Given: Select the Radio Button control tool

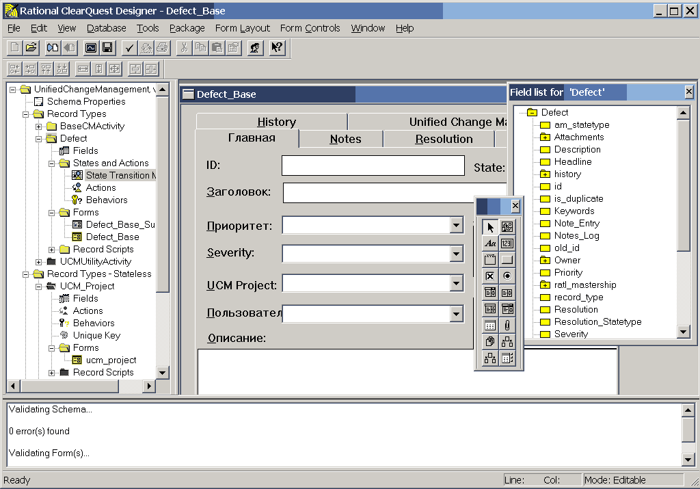Looking at the screenshot, I should tap(507, 276).
